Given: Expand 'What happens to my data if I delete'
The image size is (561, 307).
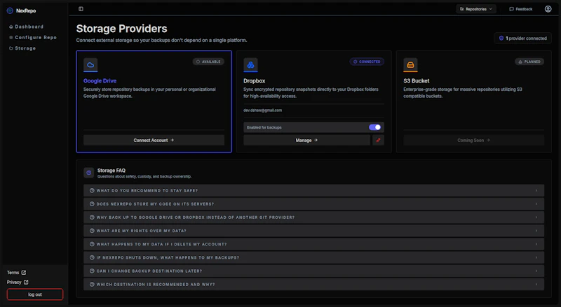Looking at the screenshot, I should tap(313, 244).
